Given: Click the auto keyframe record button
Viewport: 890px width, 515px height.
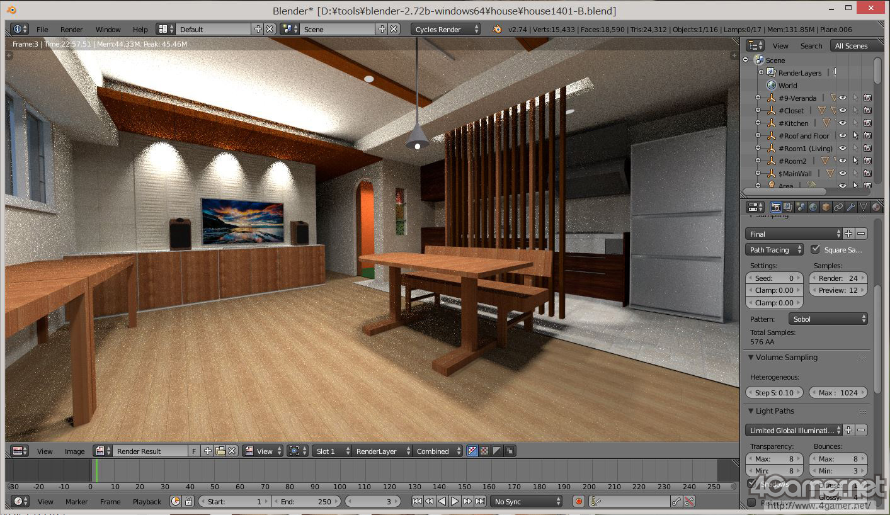Looking at the screenshot, I should (579, 501).
